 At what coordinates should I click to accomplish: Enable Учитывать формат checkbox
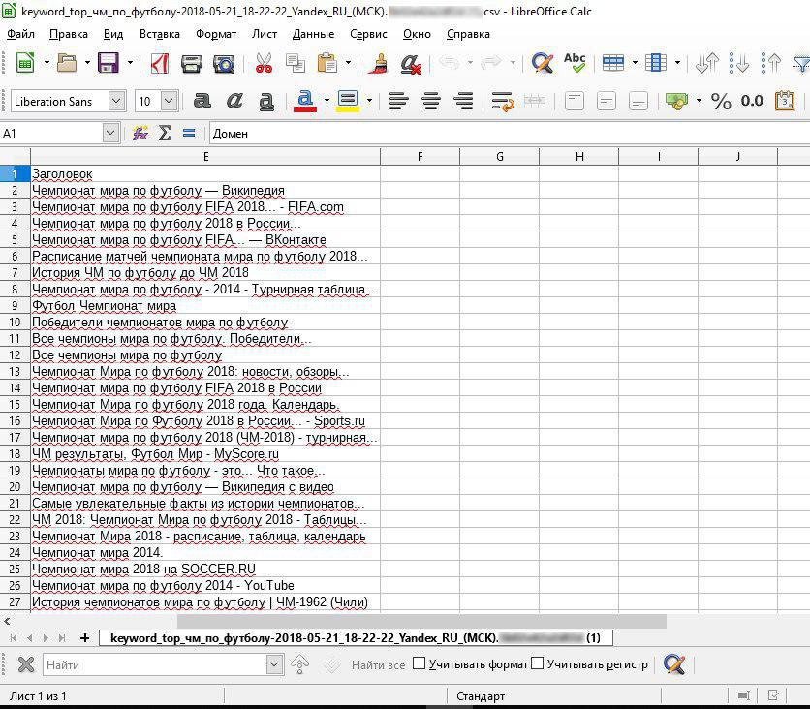pos(419,663)
